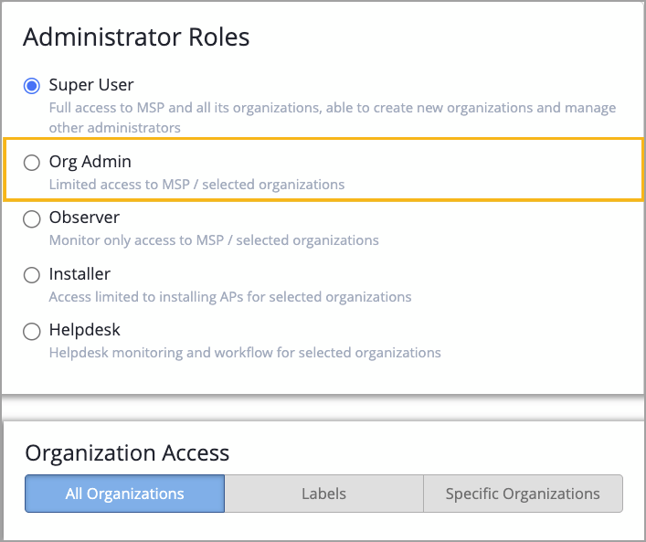Select the Helpdesk radio button
646x542 pixels.
(32, 331)
